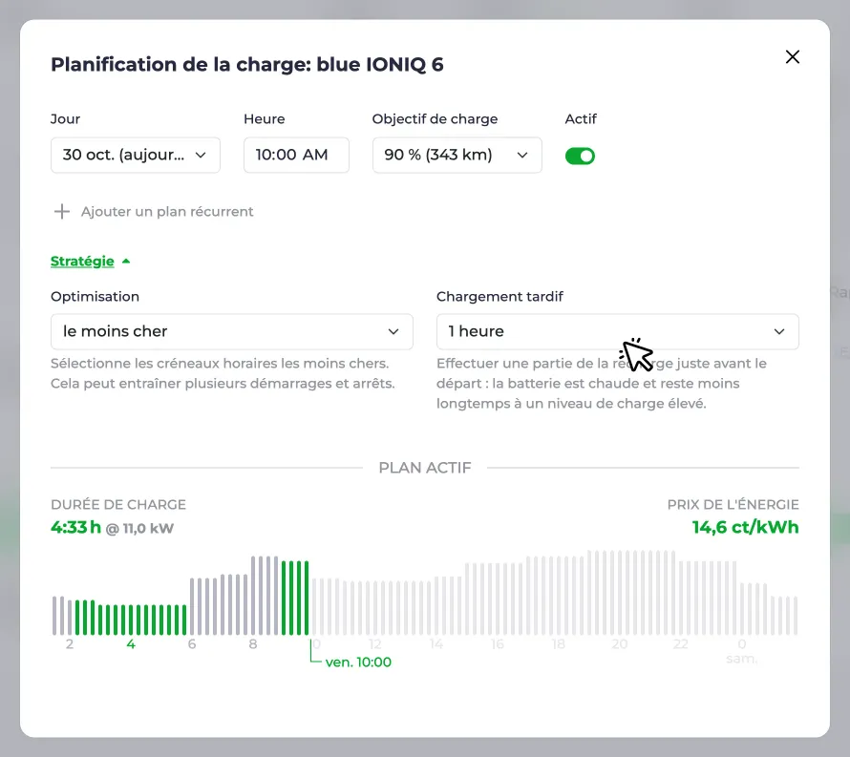Open the Optimisation dropdown
Image resolution: width=850 pixels, height=757 pixels.
232,331
